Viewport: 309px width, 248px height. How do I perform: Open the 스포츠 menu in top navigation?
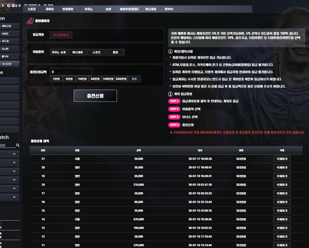[31, 9]
